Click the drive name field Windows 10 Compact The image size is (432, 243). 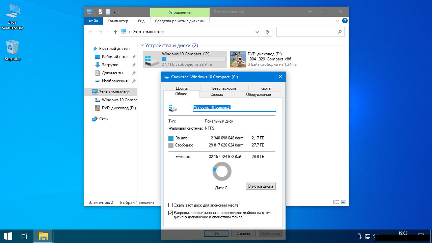click(235, 107)
